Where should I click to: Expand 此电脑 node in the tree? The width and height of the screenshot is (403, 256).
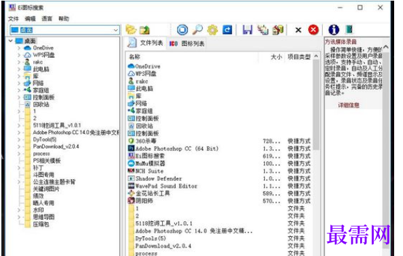(19, 69)
